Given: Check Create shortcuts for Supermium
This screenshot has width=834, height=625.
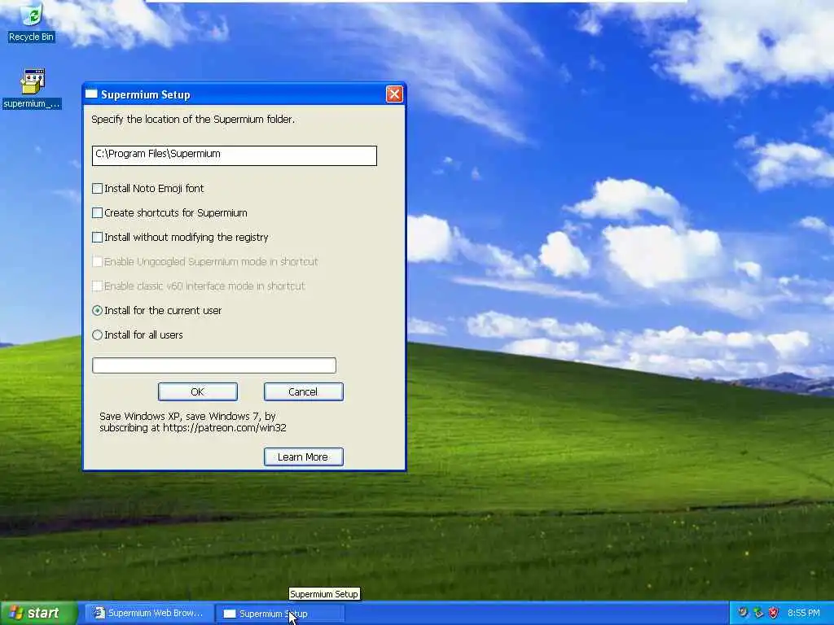Looking at the screenshot, I should tap(98, 212).
